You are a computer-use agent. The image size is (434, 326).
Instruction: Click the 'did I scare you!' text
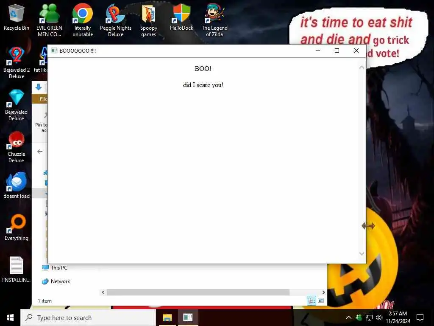(203, 85)
